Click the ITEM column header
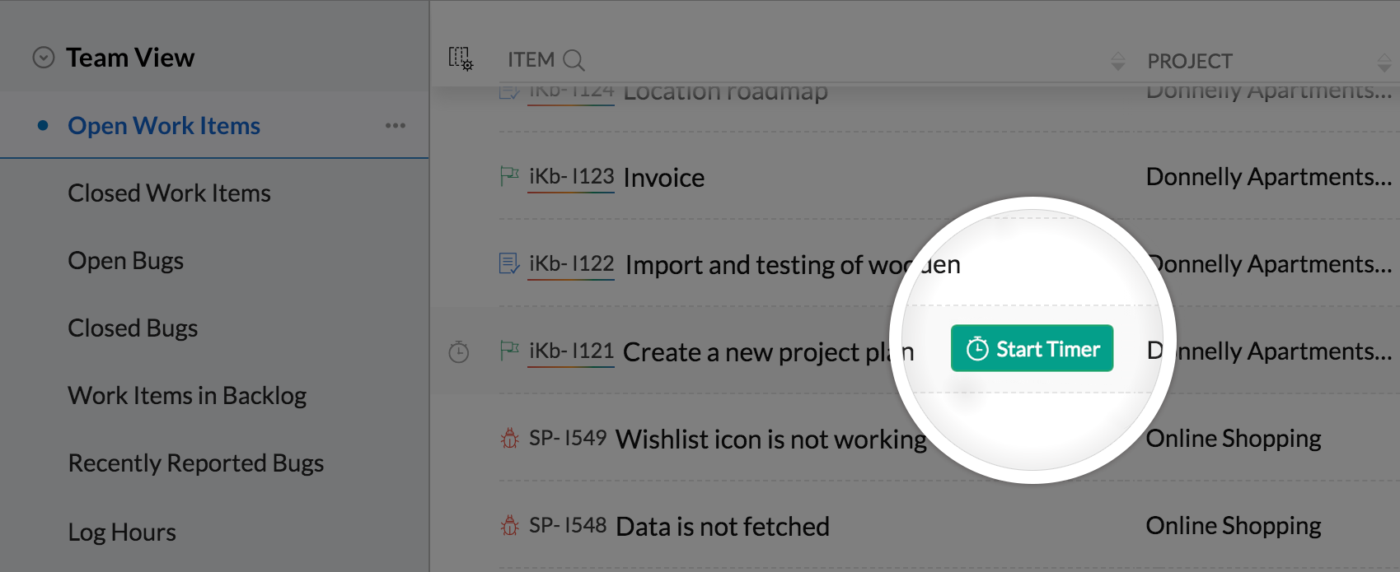This screenshot has width=1400, height=572. [531, 60]
